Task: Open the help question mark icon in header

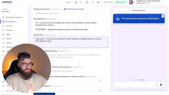Action: tap(76, 2)
